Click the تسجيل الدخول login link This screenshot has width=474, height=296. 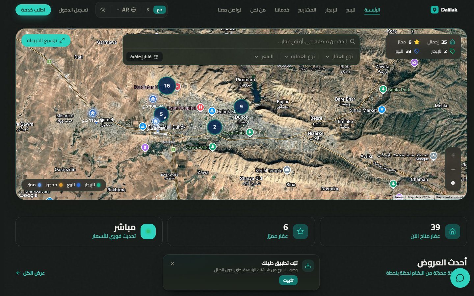click(73, 10)
